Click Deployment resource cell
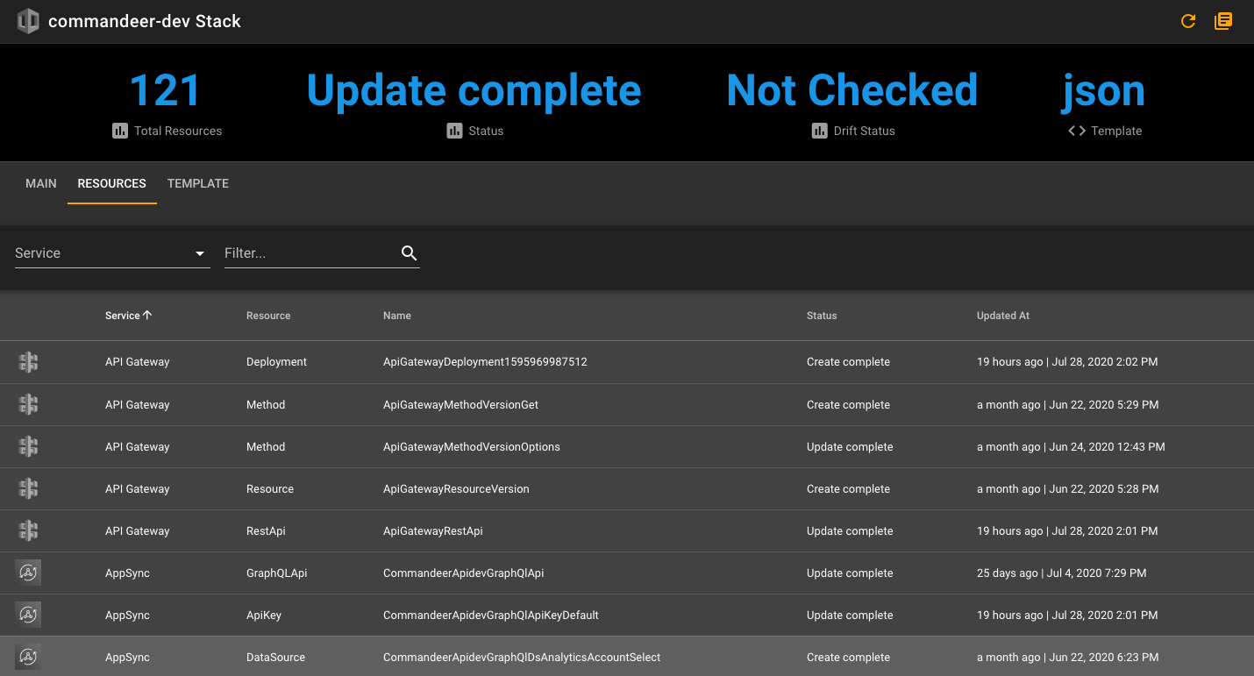The height and width of the screenshot is (676, 1254). point(276,362)
